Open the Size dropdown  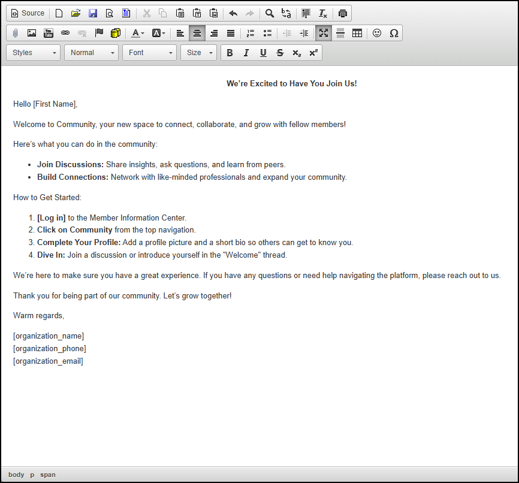198,53
